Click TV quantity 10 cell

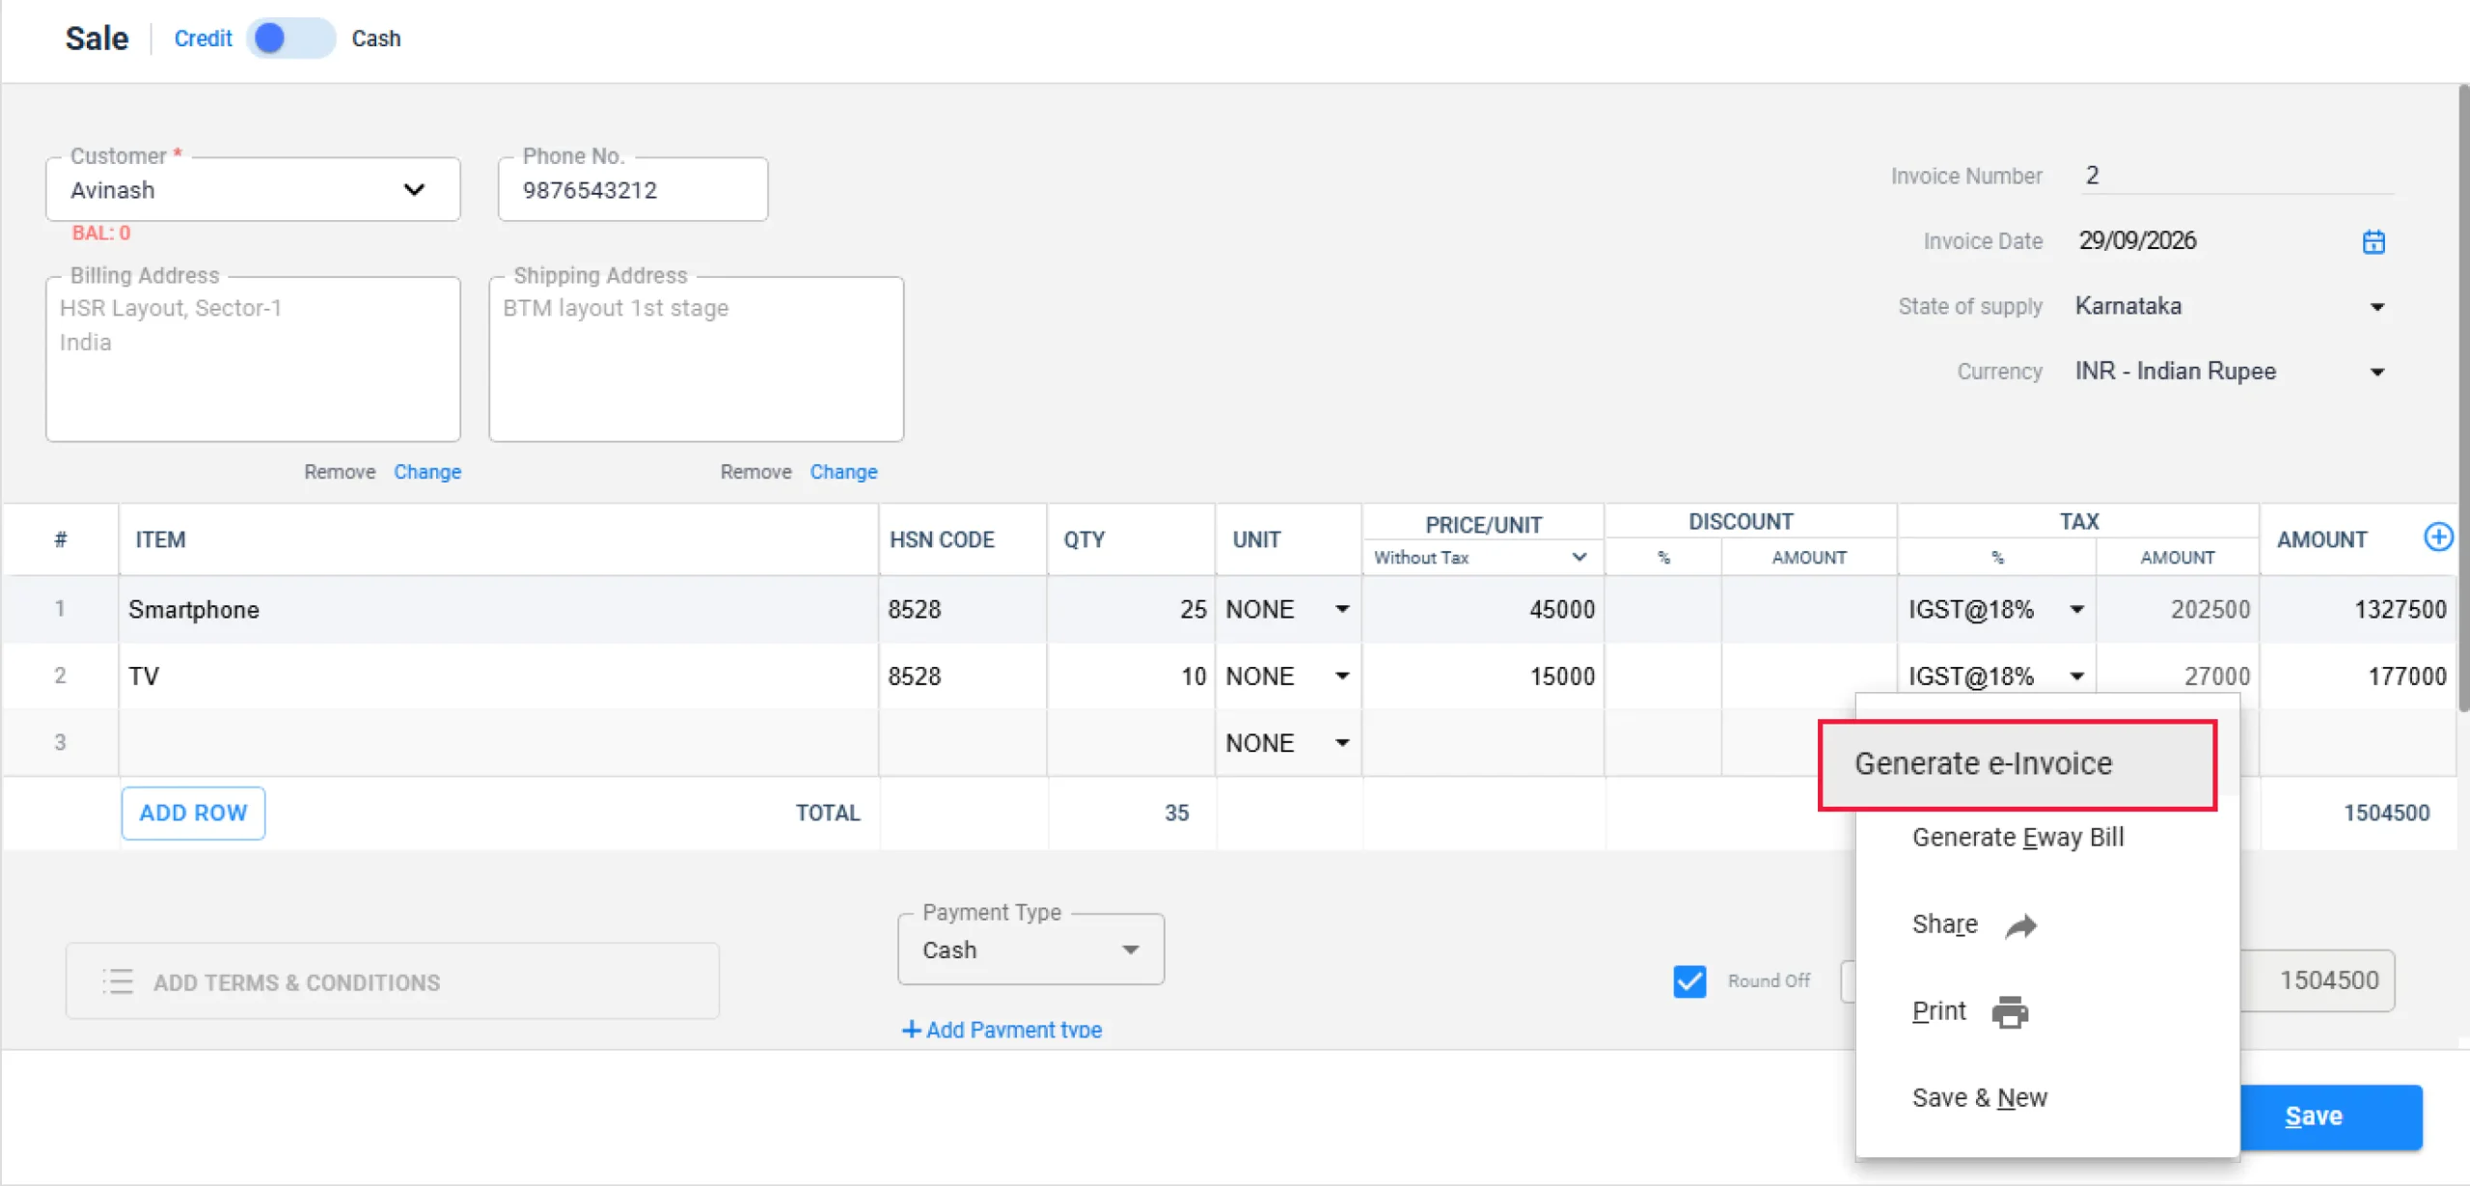click(x=1131, y=676)
